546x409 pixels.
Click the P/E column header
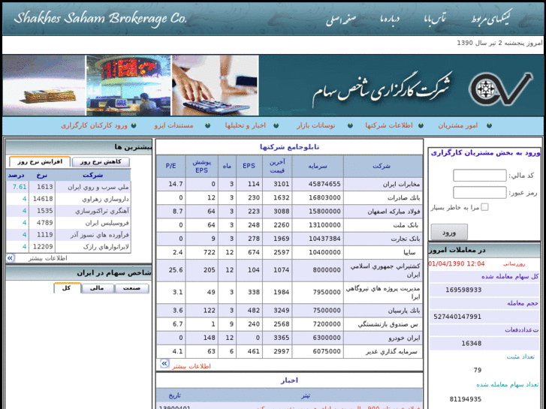click(x=170, y=166)
